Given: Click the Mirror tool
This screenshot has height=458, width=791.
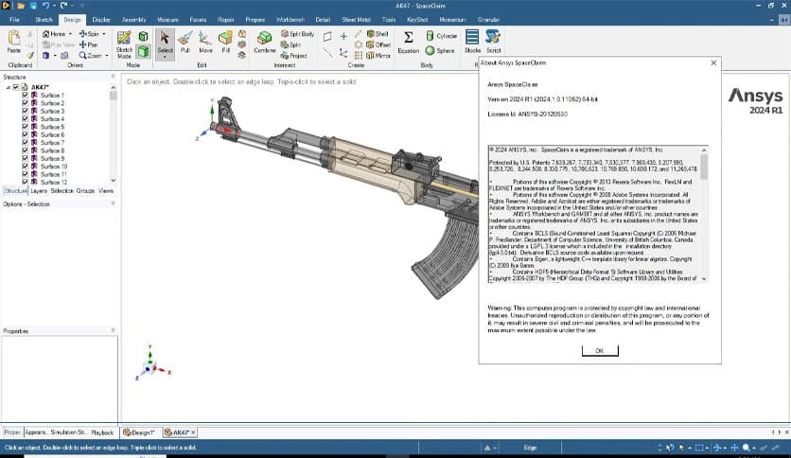Looking at the screenshot, I should (378, 56).
